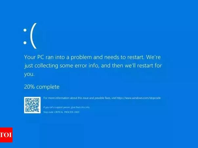The height and width of the screenshot is (148, 198).
Task: Click the bottom-left finder square of QR code
Action: click(x=28, y=110)
